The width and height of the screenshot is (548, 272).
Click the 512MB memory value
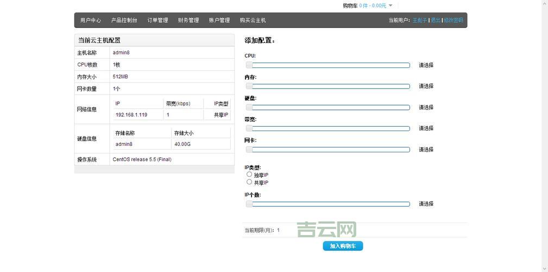(120, 77)
